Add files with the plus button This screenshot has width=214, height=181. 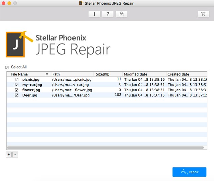(9, 154)
